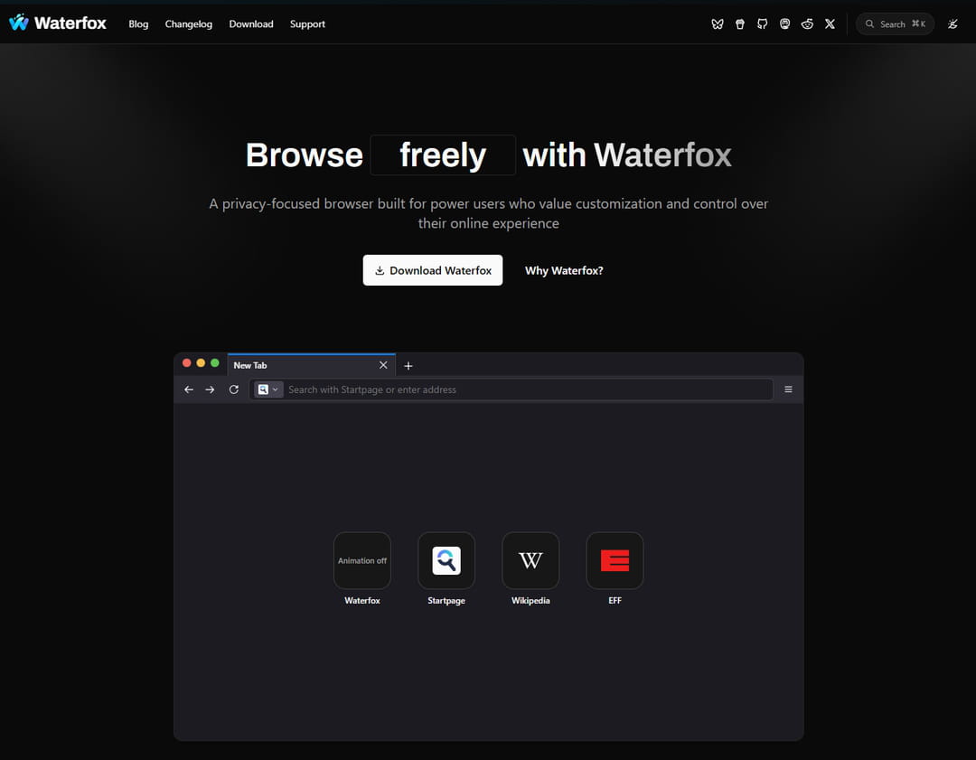976x760 pixels.
Task: Open the Bluesky butterfly icon link
Action: click(x=718, y=24)
